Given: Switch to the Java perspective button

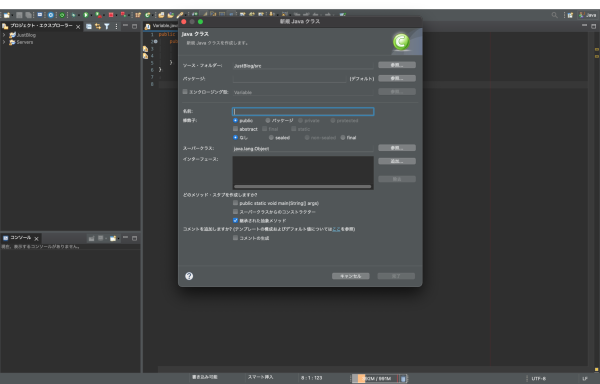Looking at the screenshot, I should tap(587, 15).
